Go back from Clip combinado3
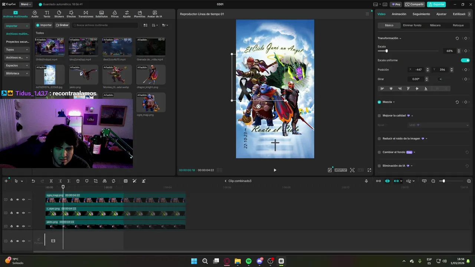This screenshot has height=267, width=475. (225, 181)
